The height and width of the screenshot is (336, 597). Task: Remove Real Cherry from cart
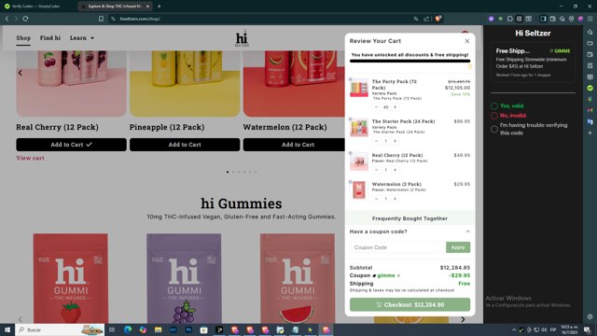tap(351, 153)
